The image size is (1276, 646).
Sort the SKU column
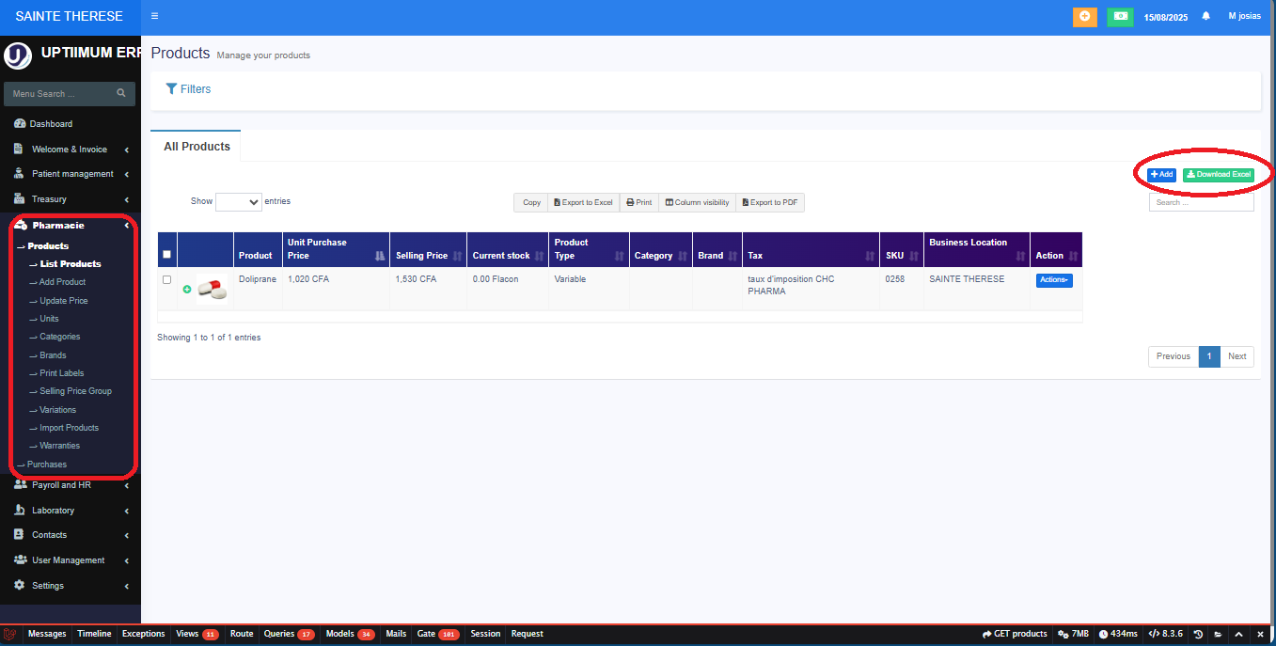click(x=902, y=249)
